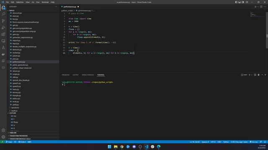Open the Testing flask view
Screen dimensions: 268x150
(x=3, y=47)
